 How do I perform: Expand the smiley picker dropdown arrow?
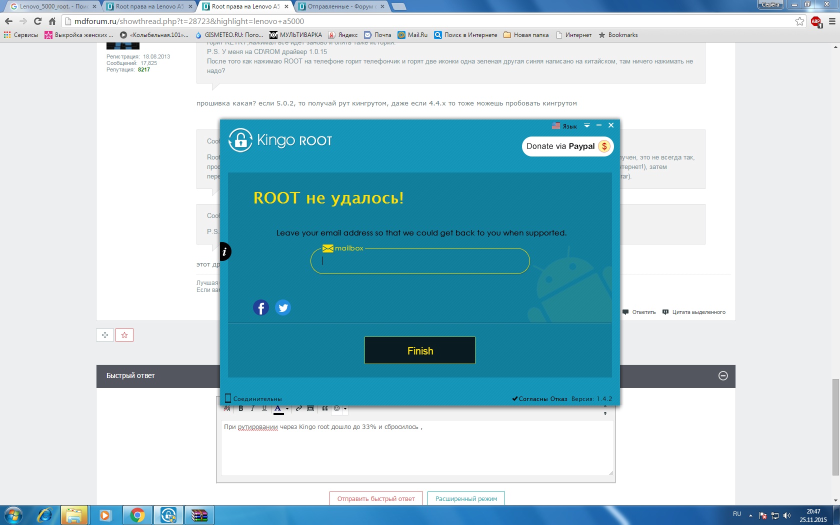pyautogui.click(x=345, y=409)
